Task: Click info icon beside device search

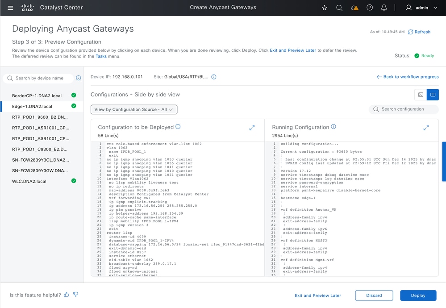Action: click(79, 78)
